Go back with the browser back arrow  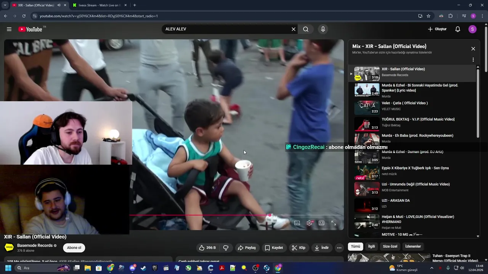point(5,16)
